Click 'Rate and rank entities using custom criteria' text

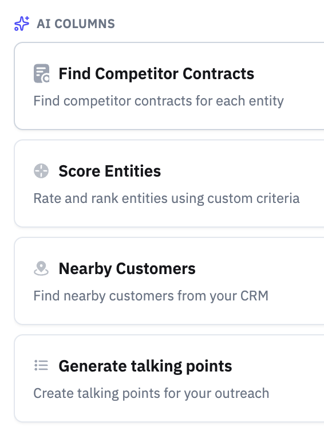[x=167, y=198]
